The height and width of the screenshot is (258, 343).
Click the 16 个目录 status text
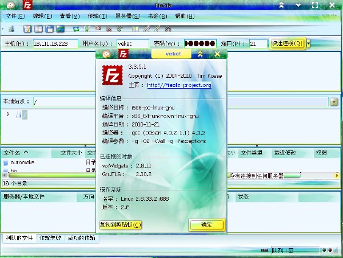(15, 184)
